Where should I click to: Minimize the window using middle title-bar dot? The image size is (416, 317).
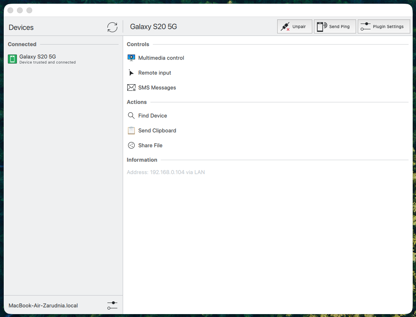tap(20, 10)
